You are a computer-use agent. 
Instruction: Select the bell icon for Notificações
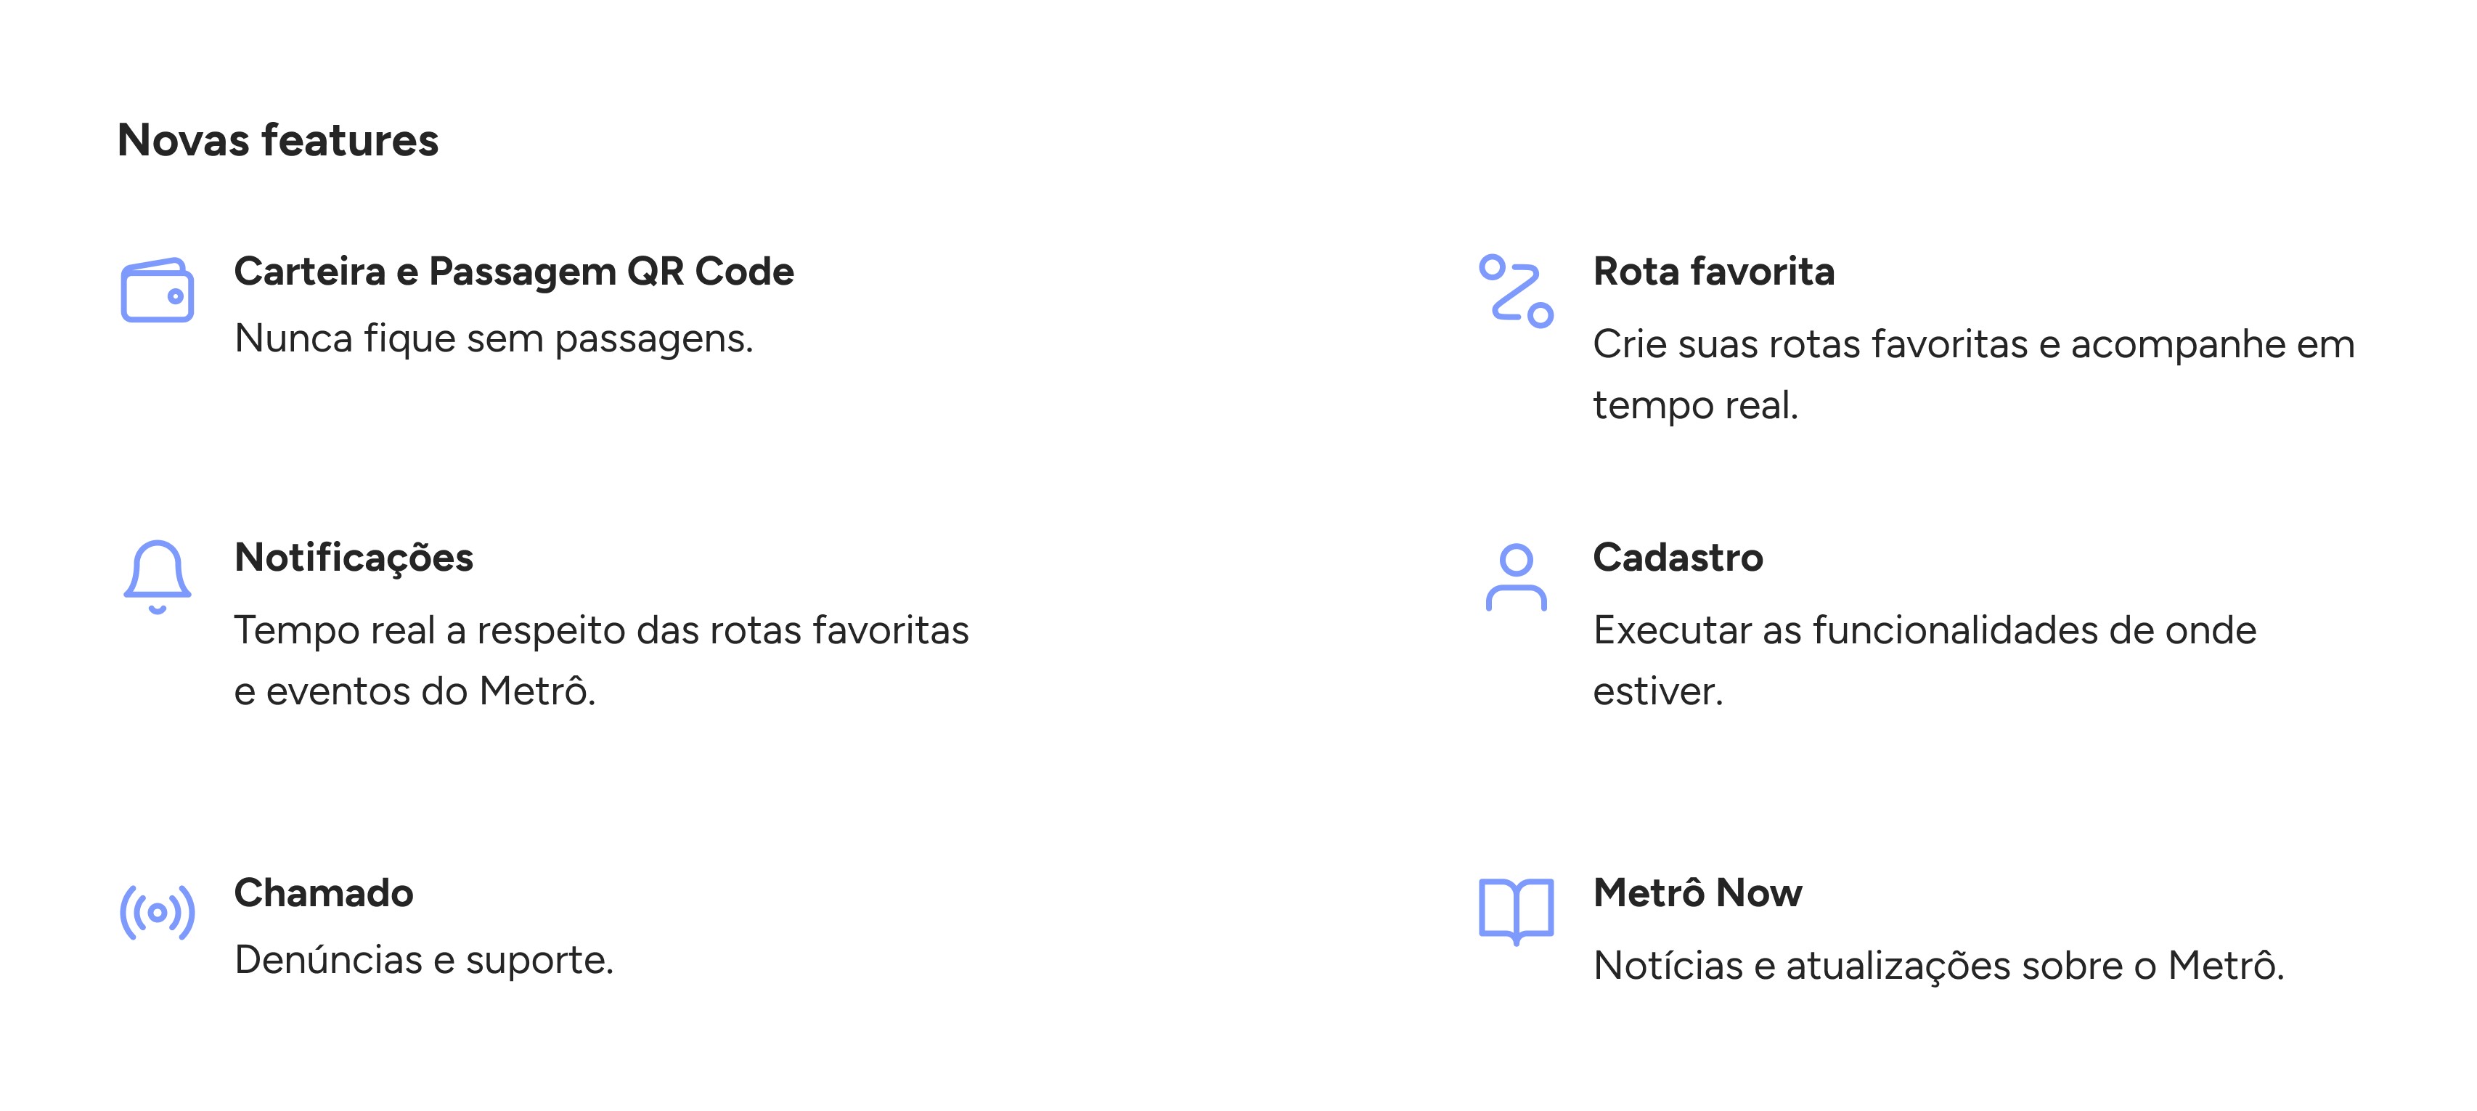point(157,576)
